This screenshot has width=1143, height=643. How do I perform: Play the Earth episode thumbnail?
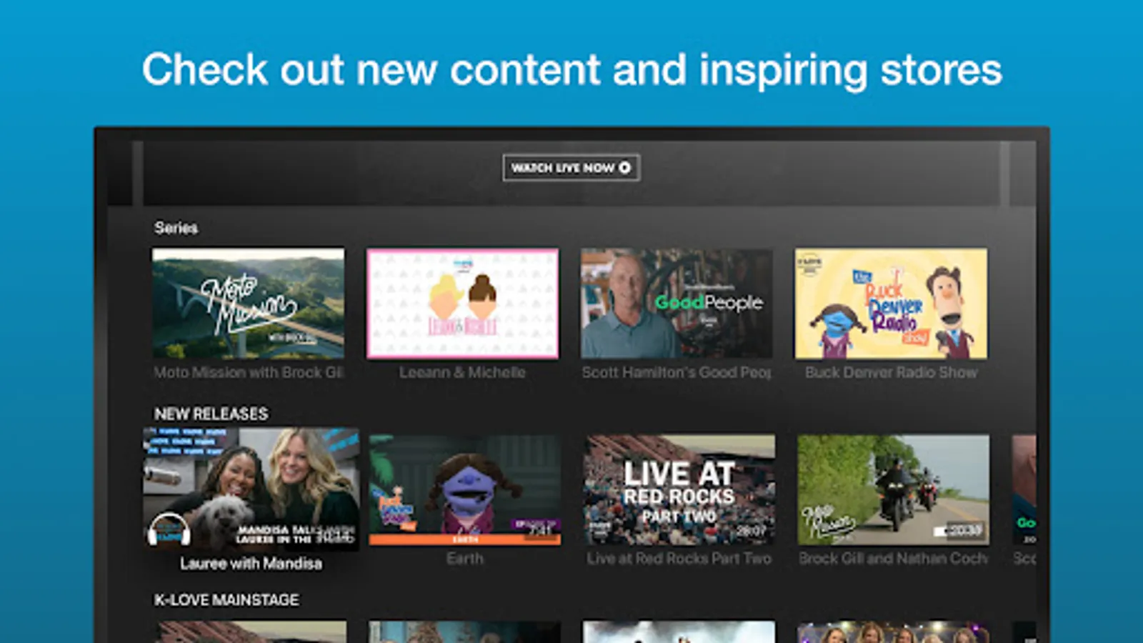[465, 490]
